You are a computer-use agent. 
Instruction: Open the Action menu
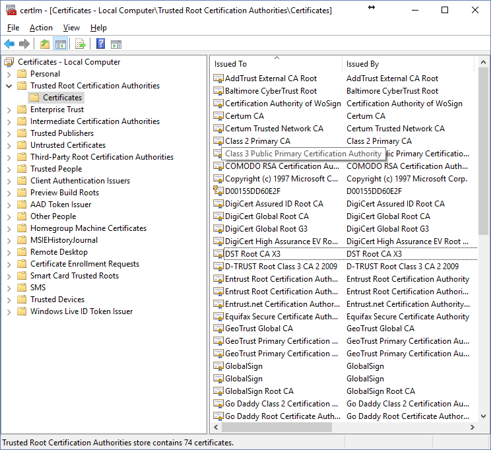click(x=41, y=28)
